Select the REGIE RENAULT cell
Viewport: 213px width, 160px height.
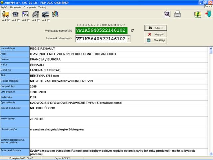click(x=118, y=49)
